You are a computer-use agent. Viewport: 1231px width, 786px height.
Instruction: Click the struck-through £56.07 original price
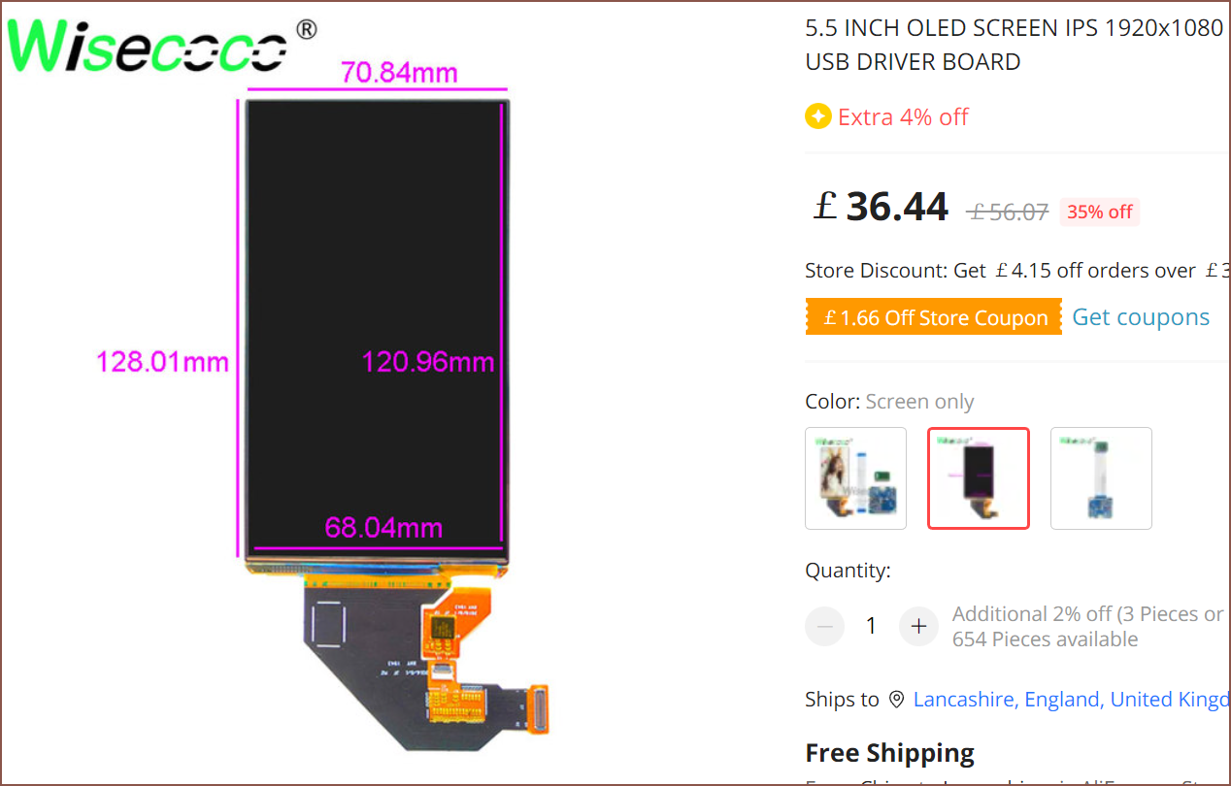point(1008,212)
